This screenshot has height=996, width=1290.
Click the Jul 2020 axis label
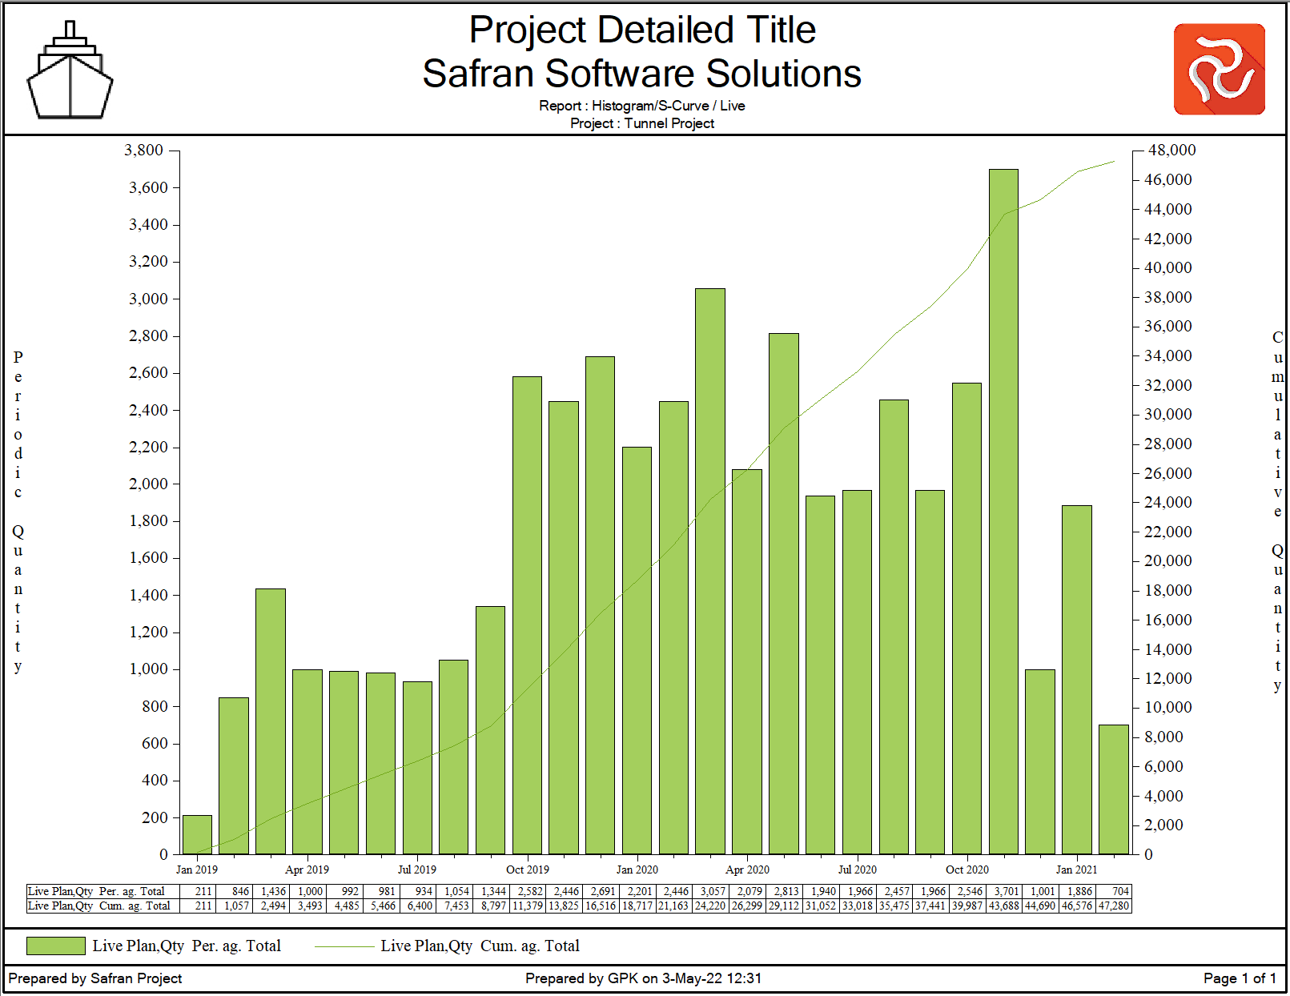pyautogui.click(x=858, y=869)
